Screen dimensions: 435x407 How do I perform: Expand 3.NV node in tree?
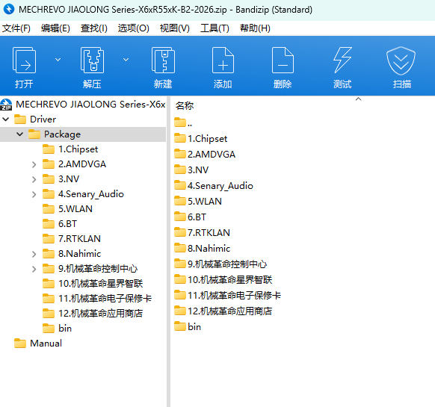(34, 179)
